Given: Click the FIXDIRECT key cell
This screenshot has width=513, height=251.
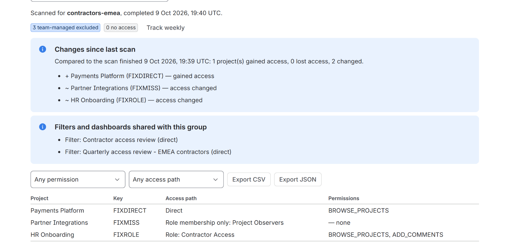Looking at the screenshot, I should tap(130, 211).
